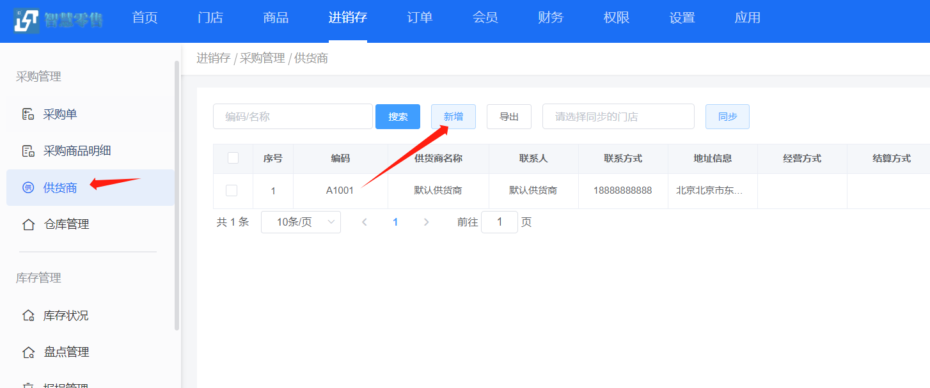Open the 设置 top menu

coord(682,18)
